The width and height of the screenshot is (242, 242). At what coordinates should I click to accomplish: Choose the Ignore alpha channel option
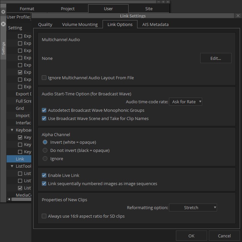point(45,159)
